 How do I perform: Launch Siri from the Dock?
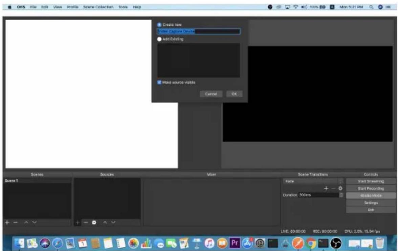click(45, 243)
